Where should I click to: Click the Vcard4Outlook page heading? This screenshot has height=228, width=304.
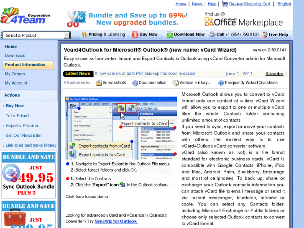point(150,50)
